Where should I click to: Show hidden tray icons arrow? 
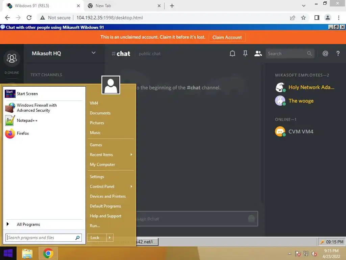pos(290,254)
